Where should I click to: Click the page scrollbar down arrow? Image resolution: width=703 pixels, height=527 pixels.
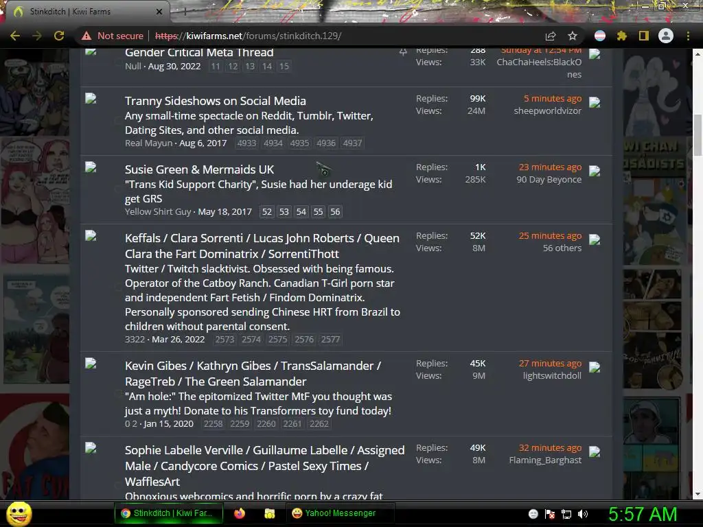tap(698, 494)
